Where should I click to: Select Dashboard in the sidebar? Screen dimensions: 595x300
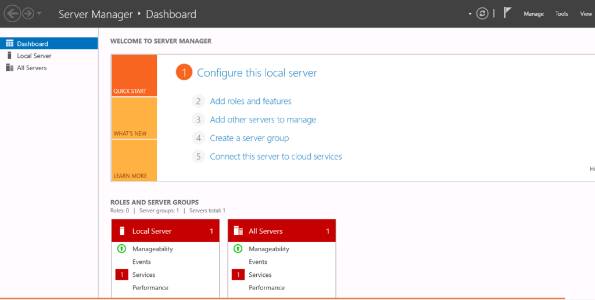49,44
